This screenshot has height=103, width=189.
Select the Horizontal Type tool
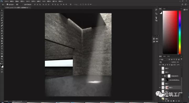(2, 48)
